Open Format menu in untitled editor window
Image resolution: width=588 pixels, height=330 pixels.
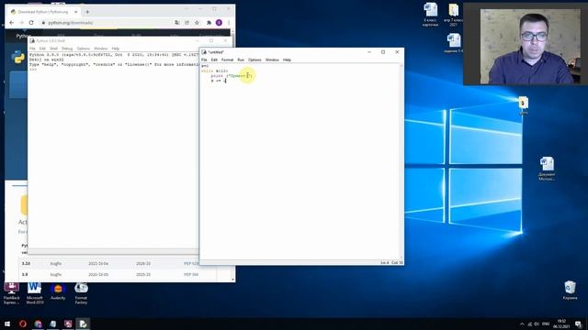227,60
